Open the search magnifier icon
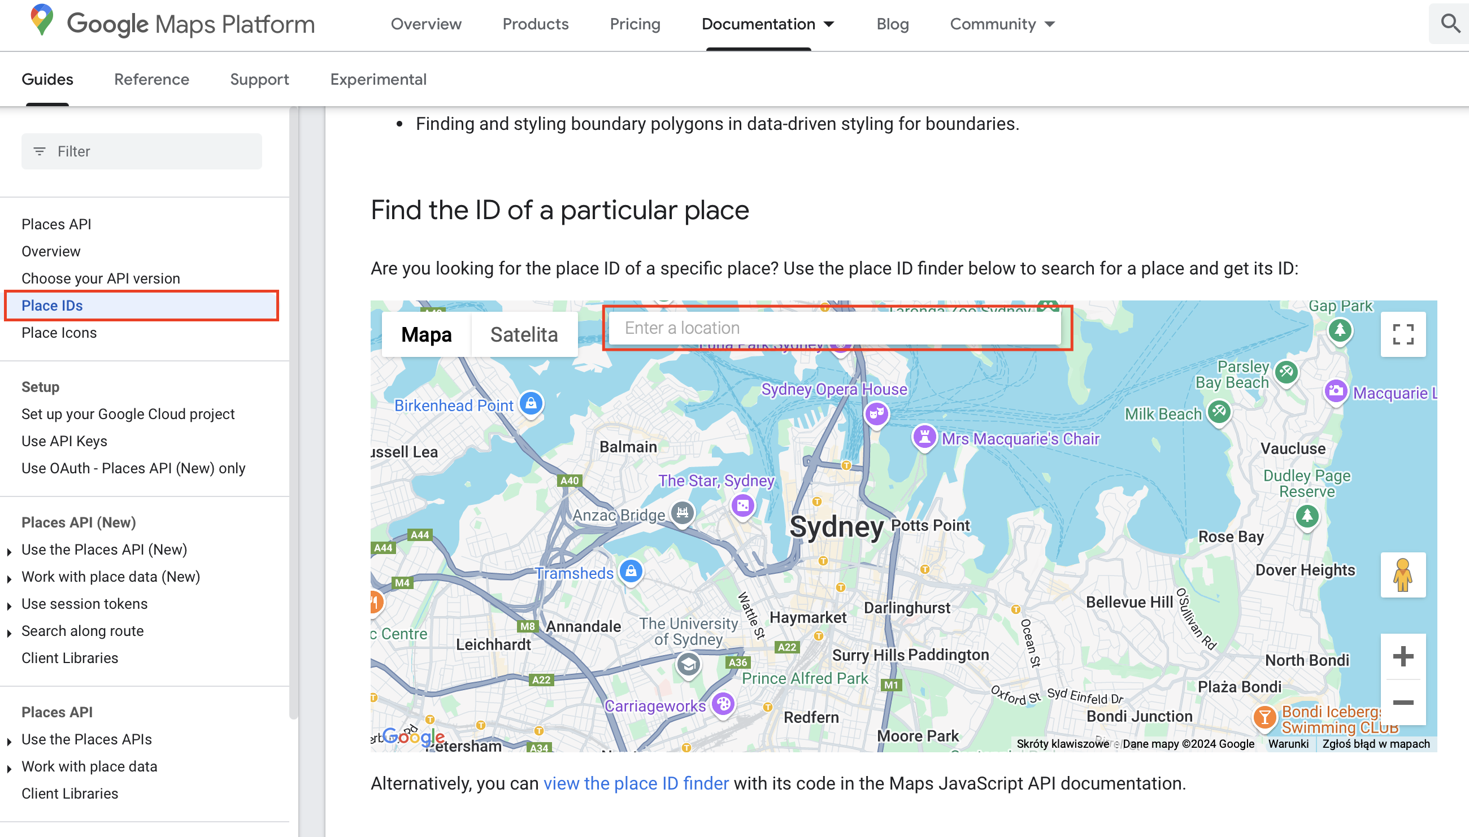The width and height of the screenshot is (1469, 837). pyautogui.click(x=1449, y=24)
